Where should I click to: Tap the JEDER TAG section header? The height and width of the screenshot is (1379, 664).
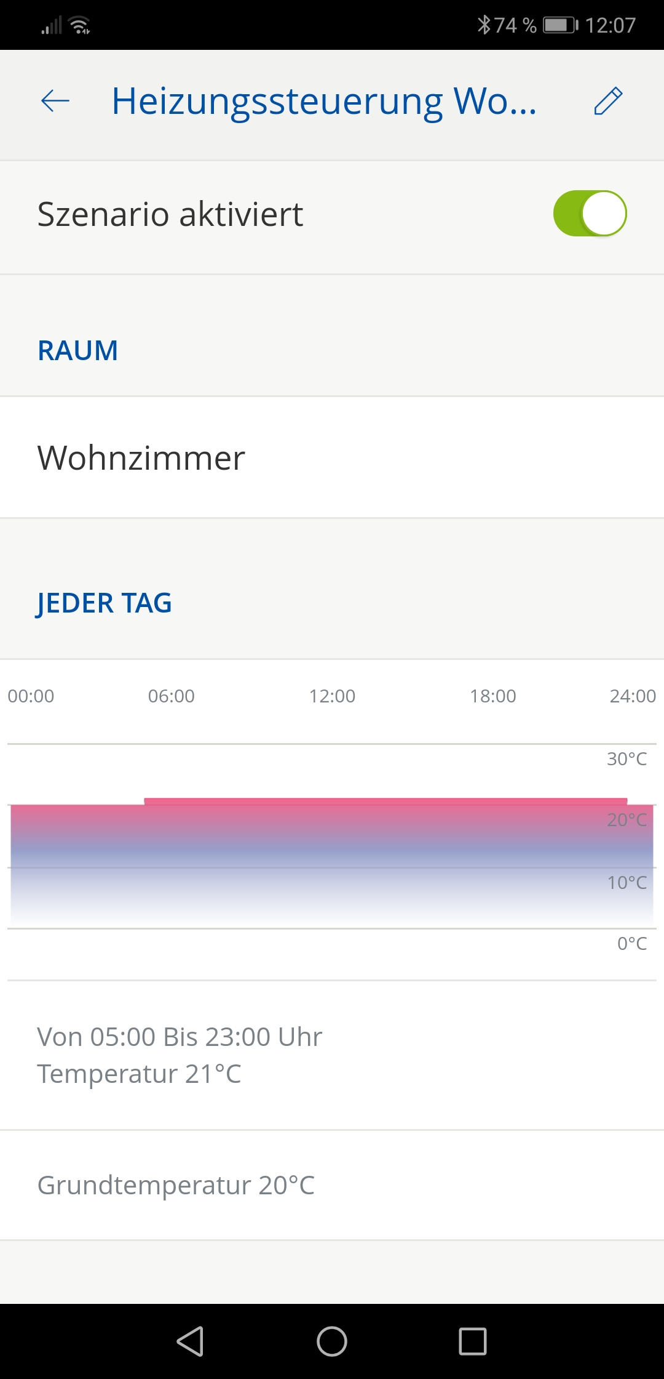click(105, 603)
